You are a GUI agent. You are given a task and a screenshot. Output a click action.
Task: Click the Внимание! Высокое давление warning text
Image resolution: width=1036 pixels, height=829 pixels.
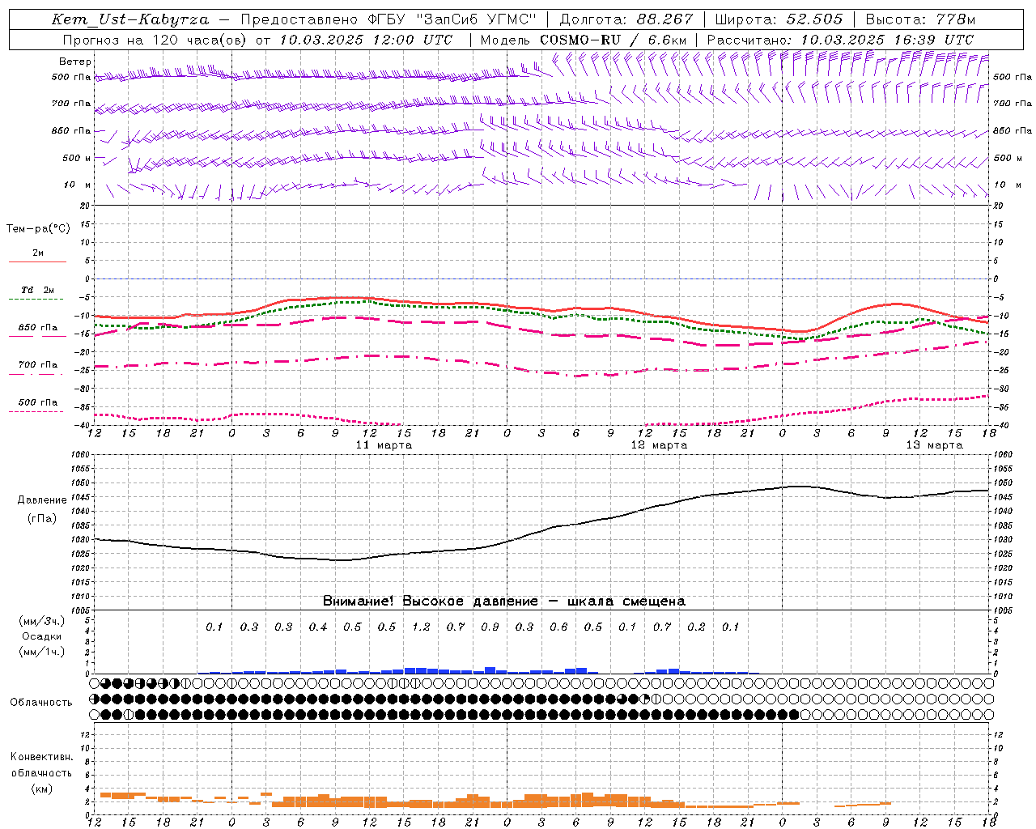tap(504, 602)
